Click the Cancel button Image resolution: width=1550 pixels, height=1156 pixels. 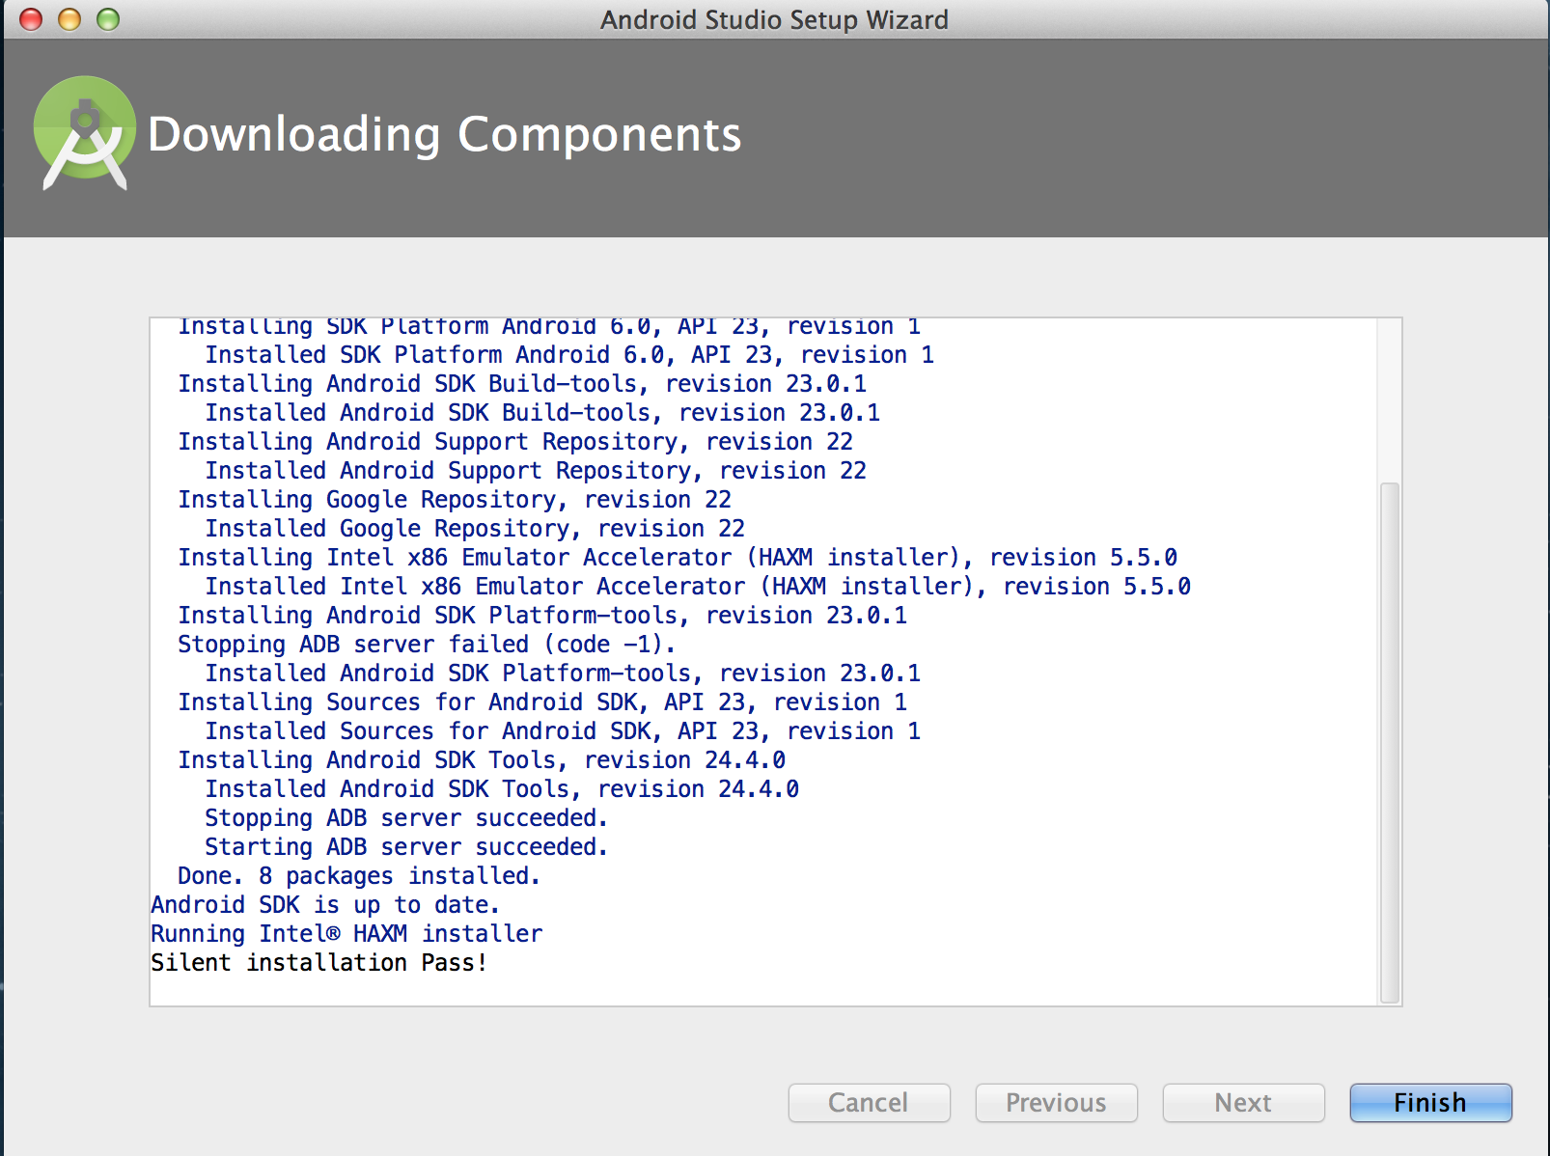(869, 1103)
